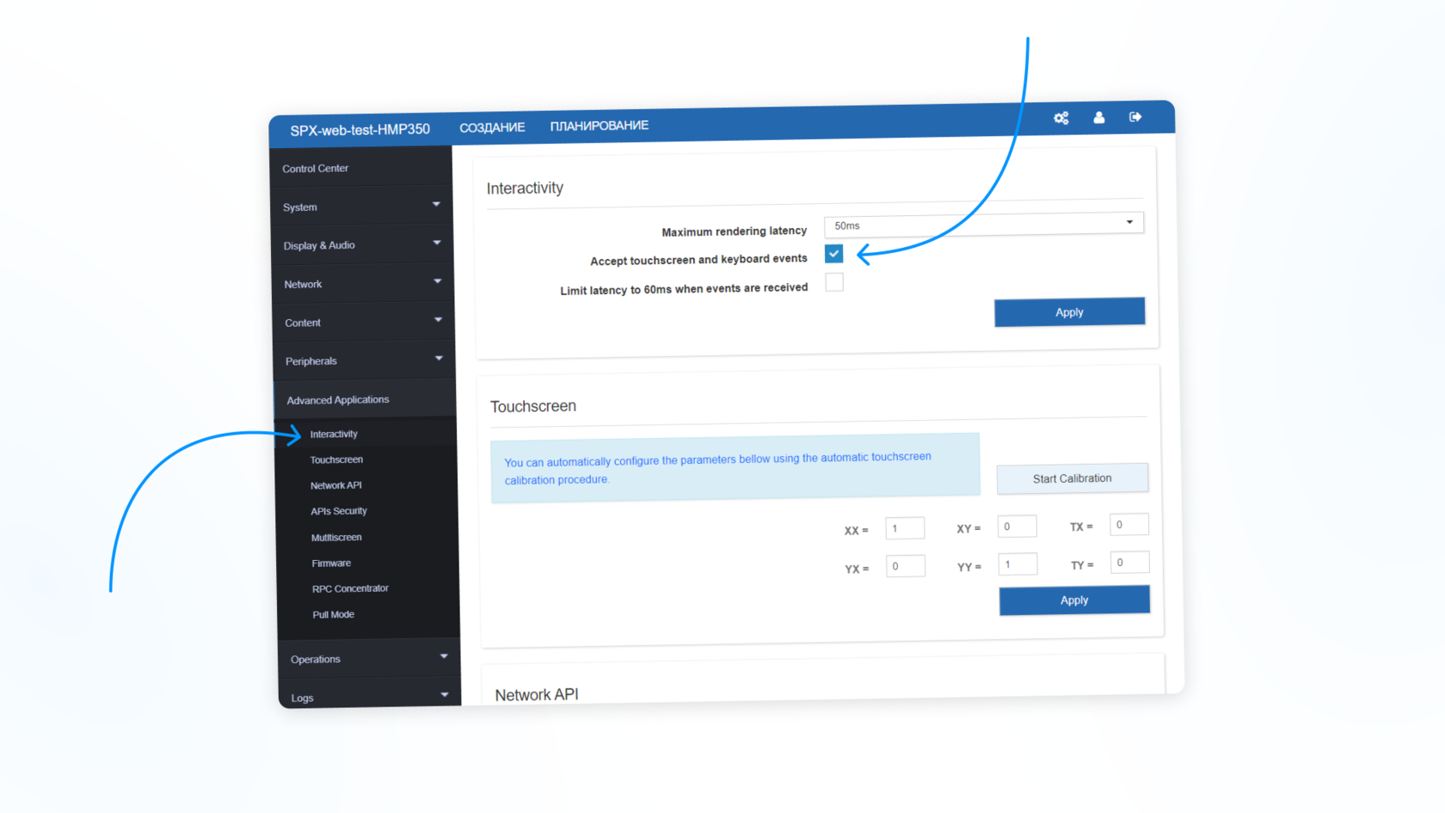This screenshot has width=1445, height=813.
Task: Click the Network API section heading
Action: (537, 694)
